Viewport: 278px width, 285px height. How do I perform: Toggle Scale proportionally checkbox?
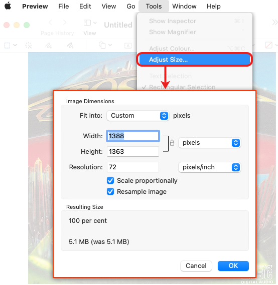pyautogui.click(x=110, y=180)
